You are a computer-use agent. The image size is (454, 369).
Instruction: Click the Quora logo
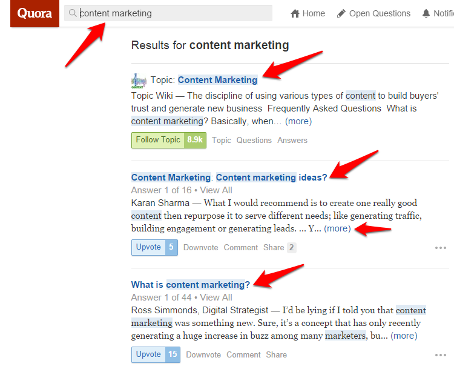coord(35,13)
